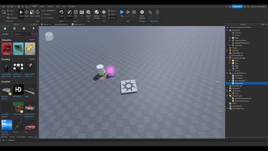This screenshot has height=151, width=268.
Task: Expand SpawnLocation node in Explorer
Action: click(230, 40)
